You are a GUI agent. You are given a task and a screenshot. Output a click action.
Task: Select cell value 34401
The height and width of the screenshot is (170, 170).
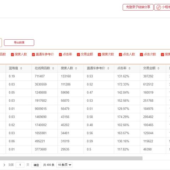[x=65, y=133]
